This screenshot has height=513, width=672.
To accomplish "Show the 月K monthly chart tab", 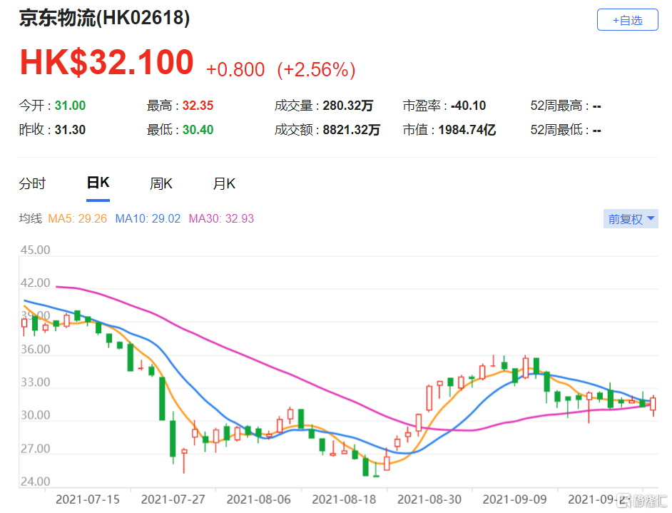I will [x=224, y=183].
